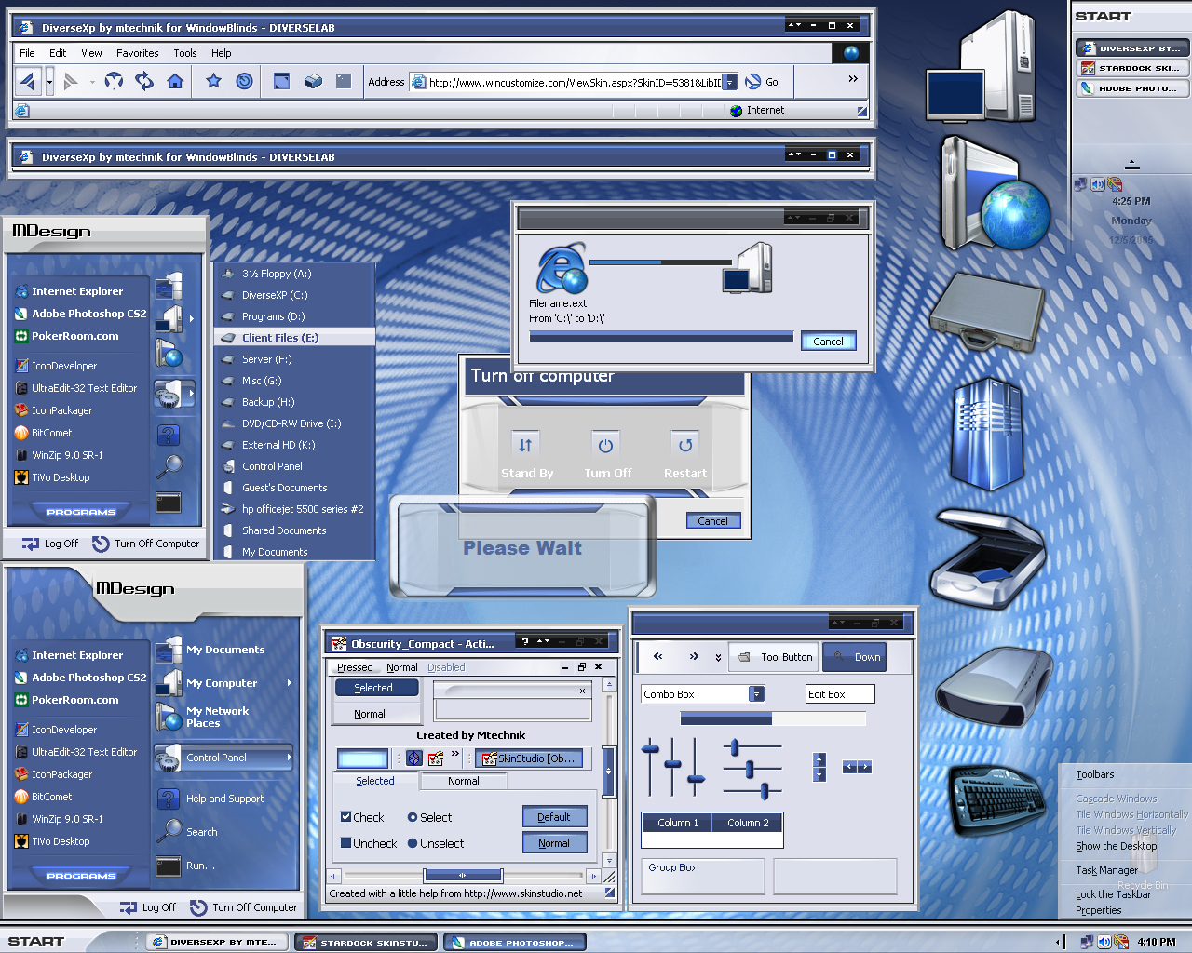Click the SkinStudio task button in Obscurity toolbar
Image resolution: width=1192 pixels, height=953 pixels.
tap(531, 758)
